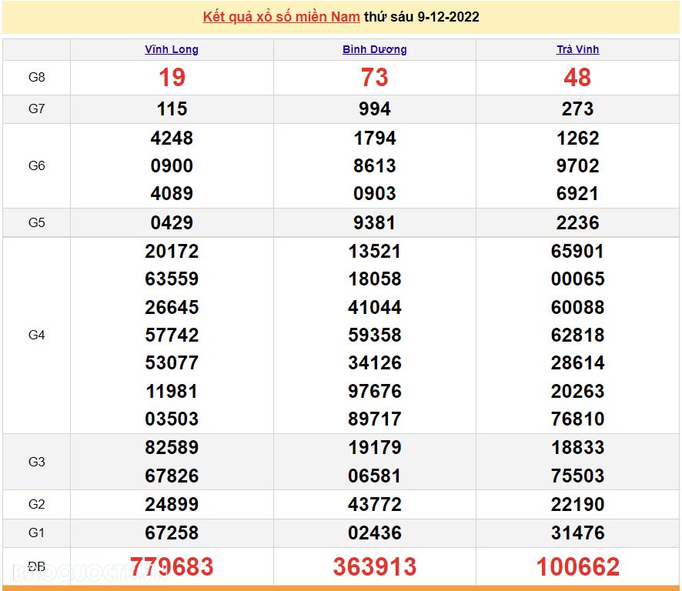Select the G8 result 48 for Trà Vinh
The image size is (682, 591).
point(577,78)
